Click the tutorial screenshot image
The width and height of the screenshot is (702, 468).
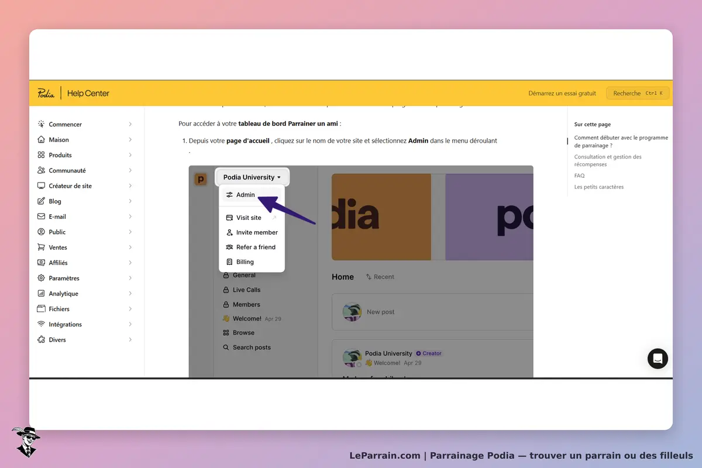tap(361, 271)
